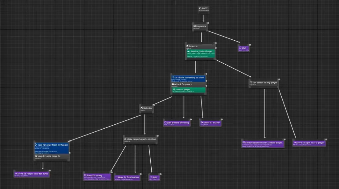Click the 'Find destination near random player' icon
This screenshot has width=339, height=189.
[244, 143]
